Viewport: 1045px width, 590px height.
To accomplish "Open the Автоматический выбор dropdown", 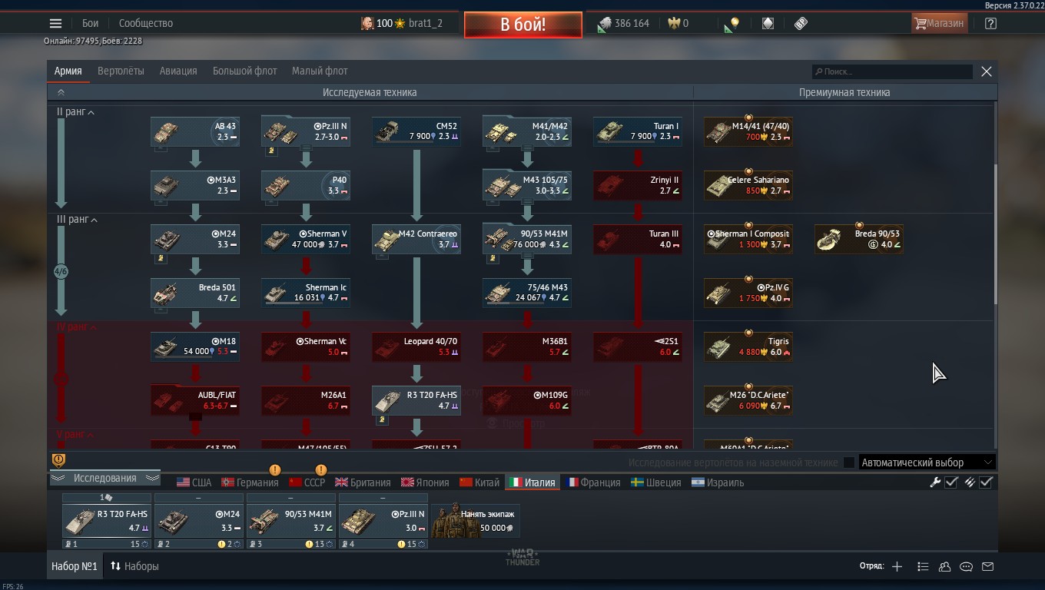I will point(927,462).
